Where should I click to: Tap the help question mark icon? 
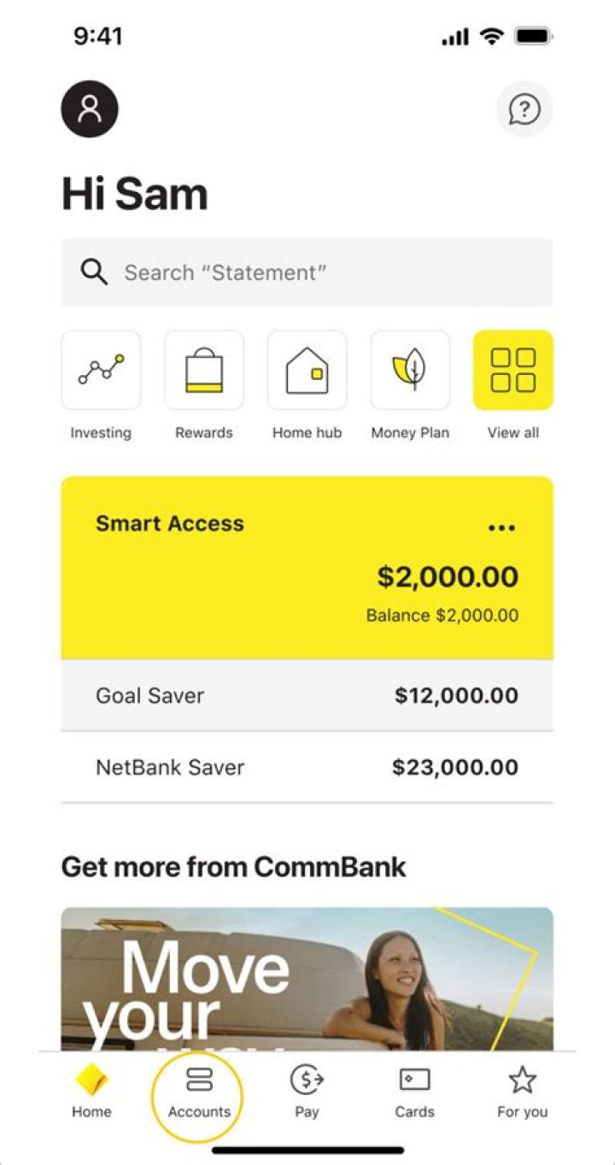click(524, 109)
